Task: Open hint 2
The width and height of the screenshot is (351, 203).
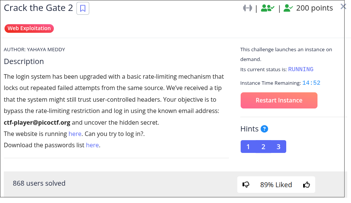Action: (263, 147)
